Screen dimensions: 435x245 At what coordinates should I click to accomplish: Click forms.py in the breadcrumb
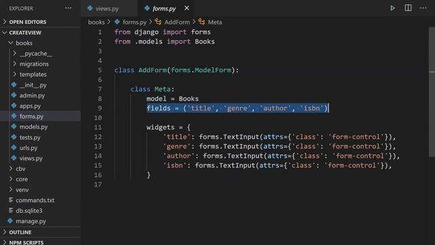(135, 22)
